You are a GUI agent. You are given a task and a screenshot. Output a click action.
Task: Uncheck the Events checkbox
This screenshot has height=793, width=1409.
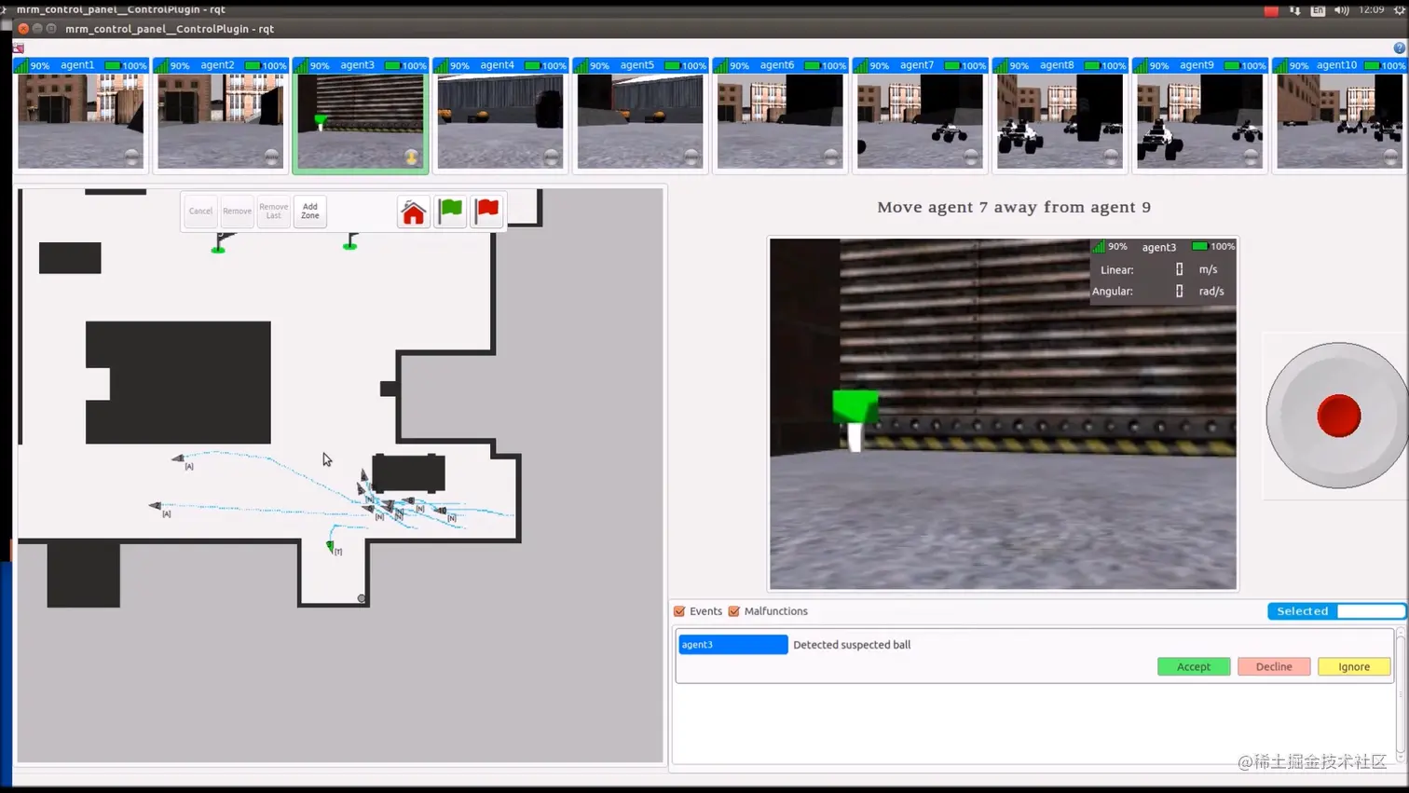tap(679, 611)
